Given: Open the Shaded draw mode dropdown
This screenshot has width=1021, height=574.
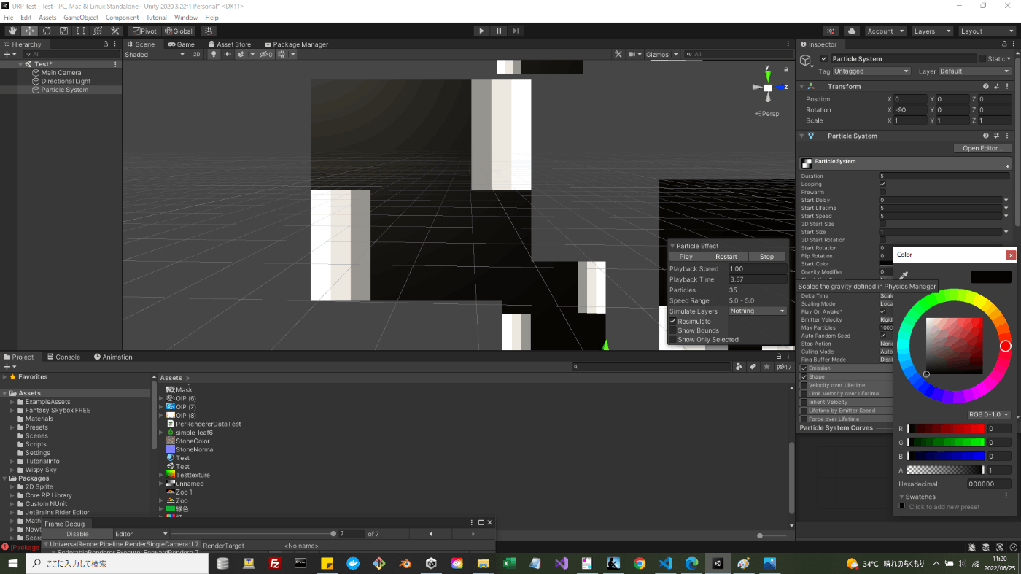Looking at the screenshot, I should 155,54.
